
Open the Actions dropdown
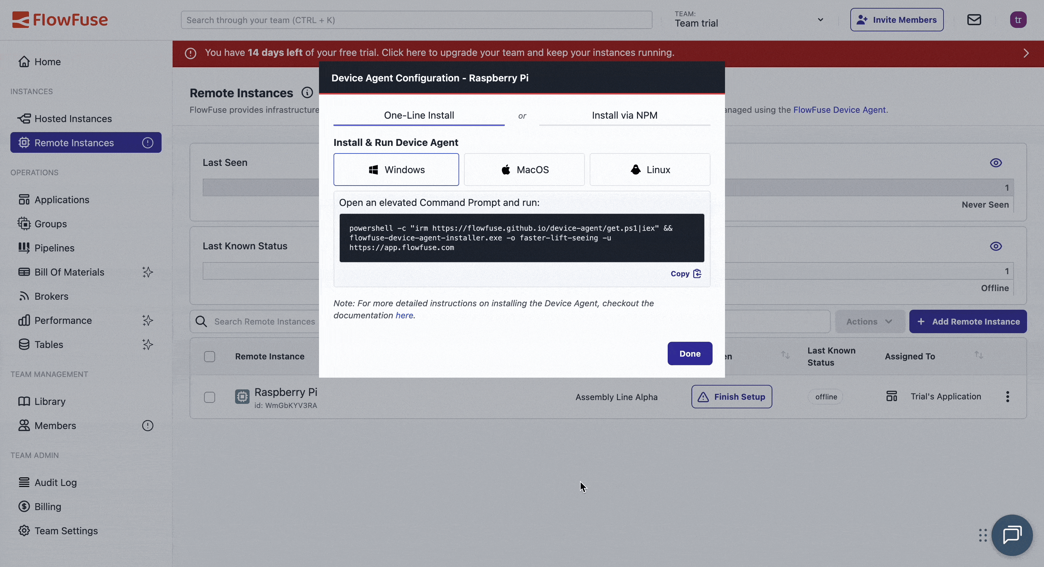pos(870,321)
